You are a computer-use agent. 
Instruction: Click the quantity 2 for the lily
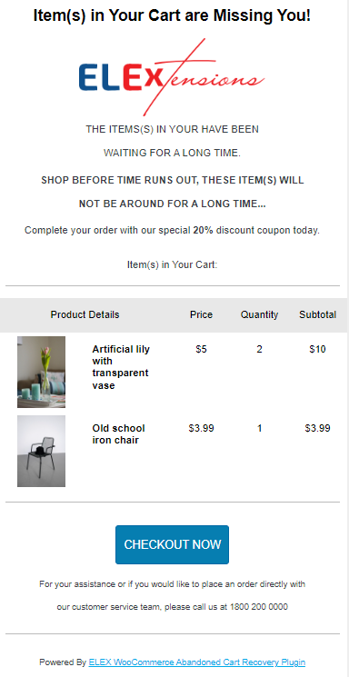[x=260, y=349]
